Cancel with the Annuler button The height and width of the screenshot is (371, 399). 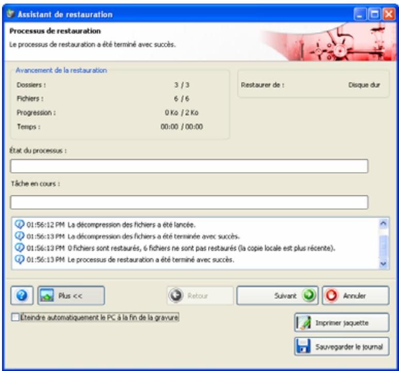click(356, 296)
